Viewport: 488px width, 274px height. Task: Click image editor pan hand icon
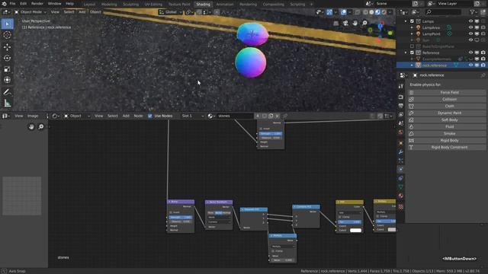coord(31,127)
